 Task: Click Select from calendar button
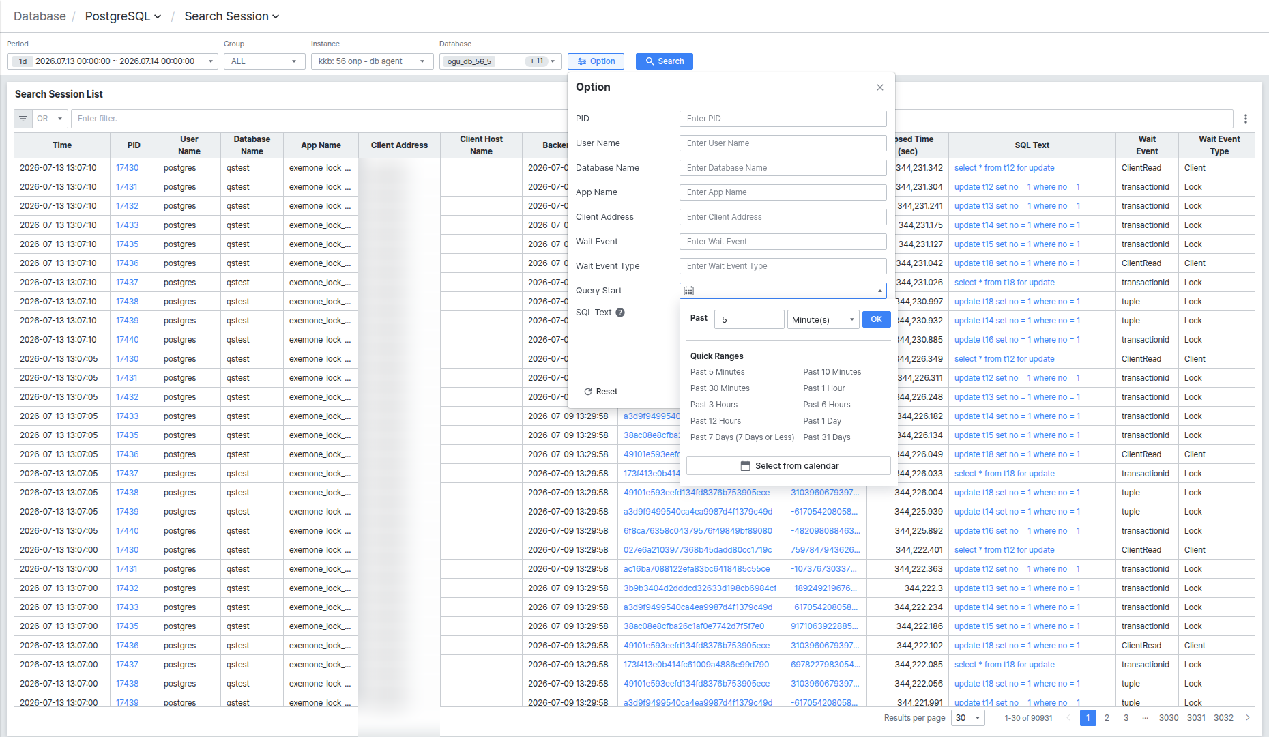[789, 465]
